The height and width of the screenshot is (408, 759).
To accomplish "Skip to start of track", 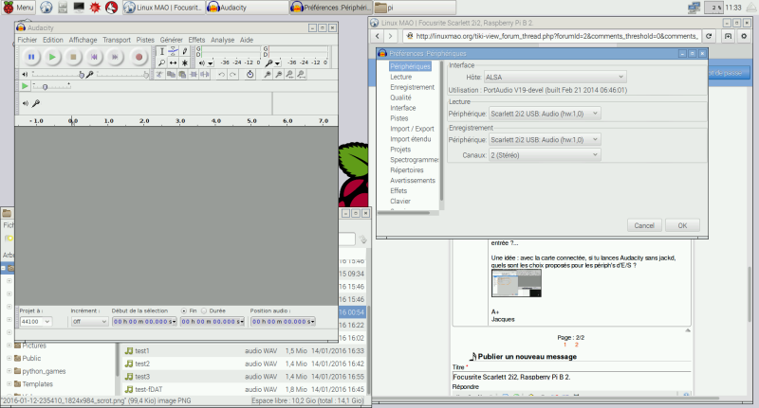I will 95,58.
